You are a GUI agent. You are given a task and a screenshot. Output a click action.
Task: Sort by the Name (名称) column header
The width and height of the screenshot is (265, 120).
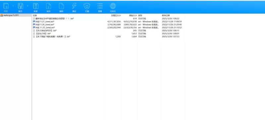click(35, 15)
